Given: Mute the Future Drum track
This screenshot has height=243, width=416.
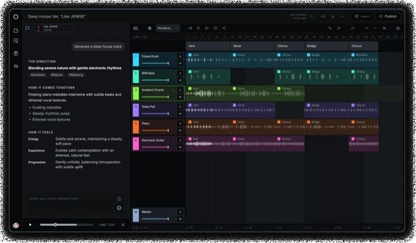Looking at the screenshot, I should [x=180, y=63].
